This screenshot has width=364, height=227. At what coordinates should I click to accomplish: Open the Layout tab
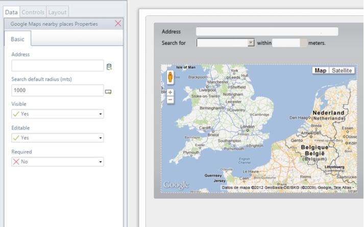tap(57, 12)
